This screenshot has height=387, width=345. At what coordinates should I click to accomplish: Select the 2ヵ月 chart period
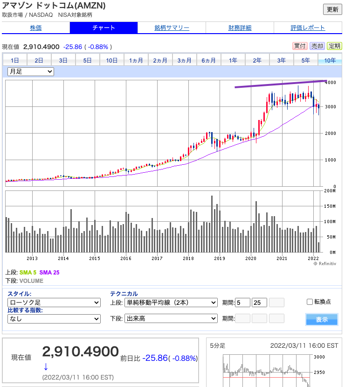(x=160, y=60)
